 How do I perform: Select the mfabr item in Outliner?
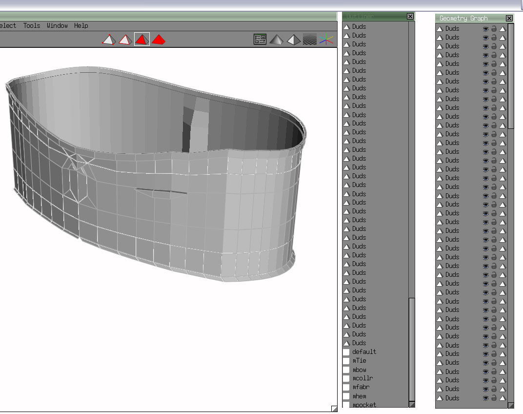point(361,387)
